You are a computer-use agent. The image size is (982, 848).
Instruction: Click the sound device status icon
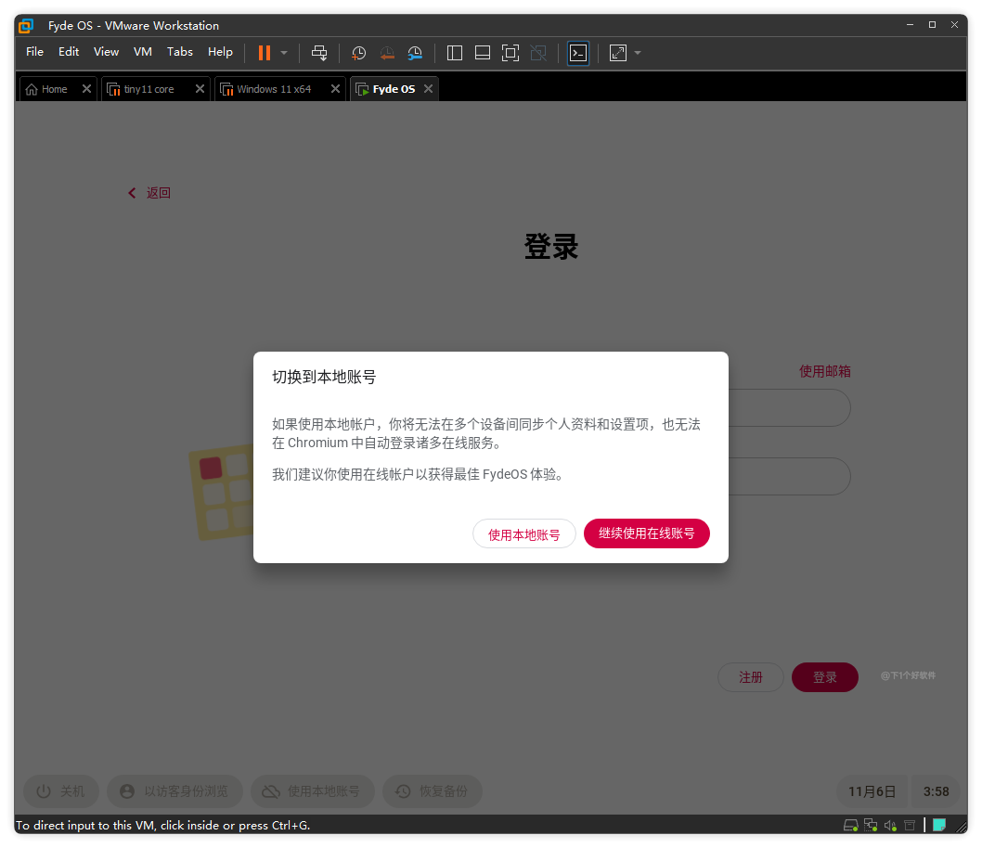tap(890, 825)
